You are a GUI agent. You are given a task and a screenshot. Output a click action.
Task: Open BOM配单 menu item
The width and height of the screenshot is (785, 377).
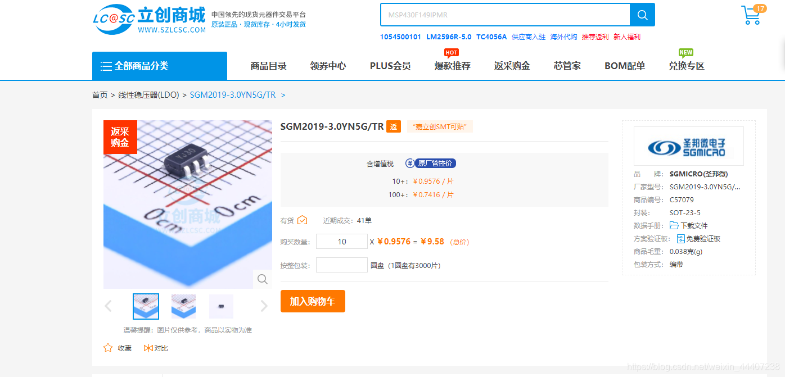coord(625,66)
